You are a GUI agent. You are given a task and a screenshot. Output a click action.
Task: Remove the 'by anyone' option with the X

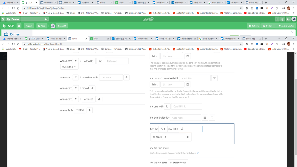point(74,67)
